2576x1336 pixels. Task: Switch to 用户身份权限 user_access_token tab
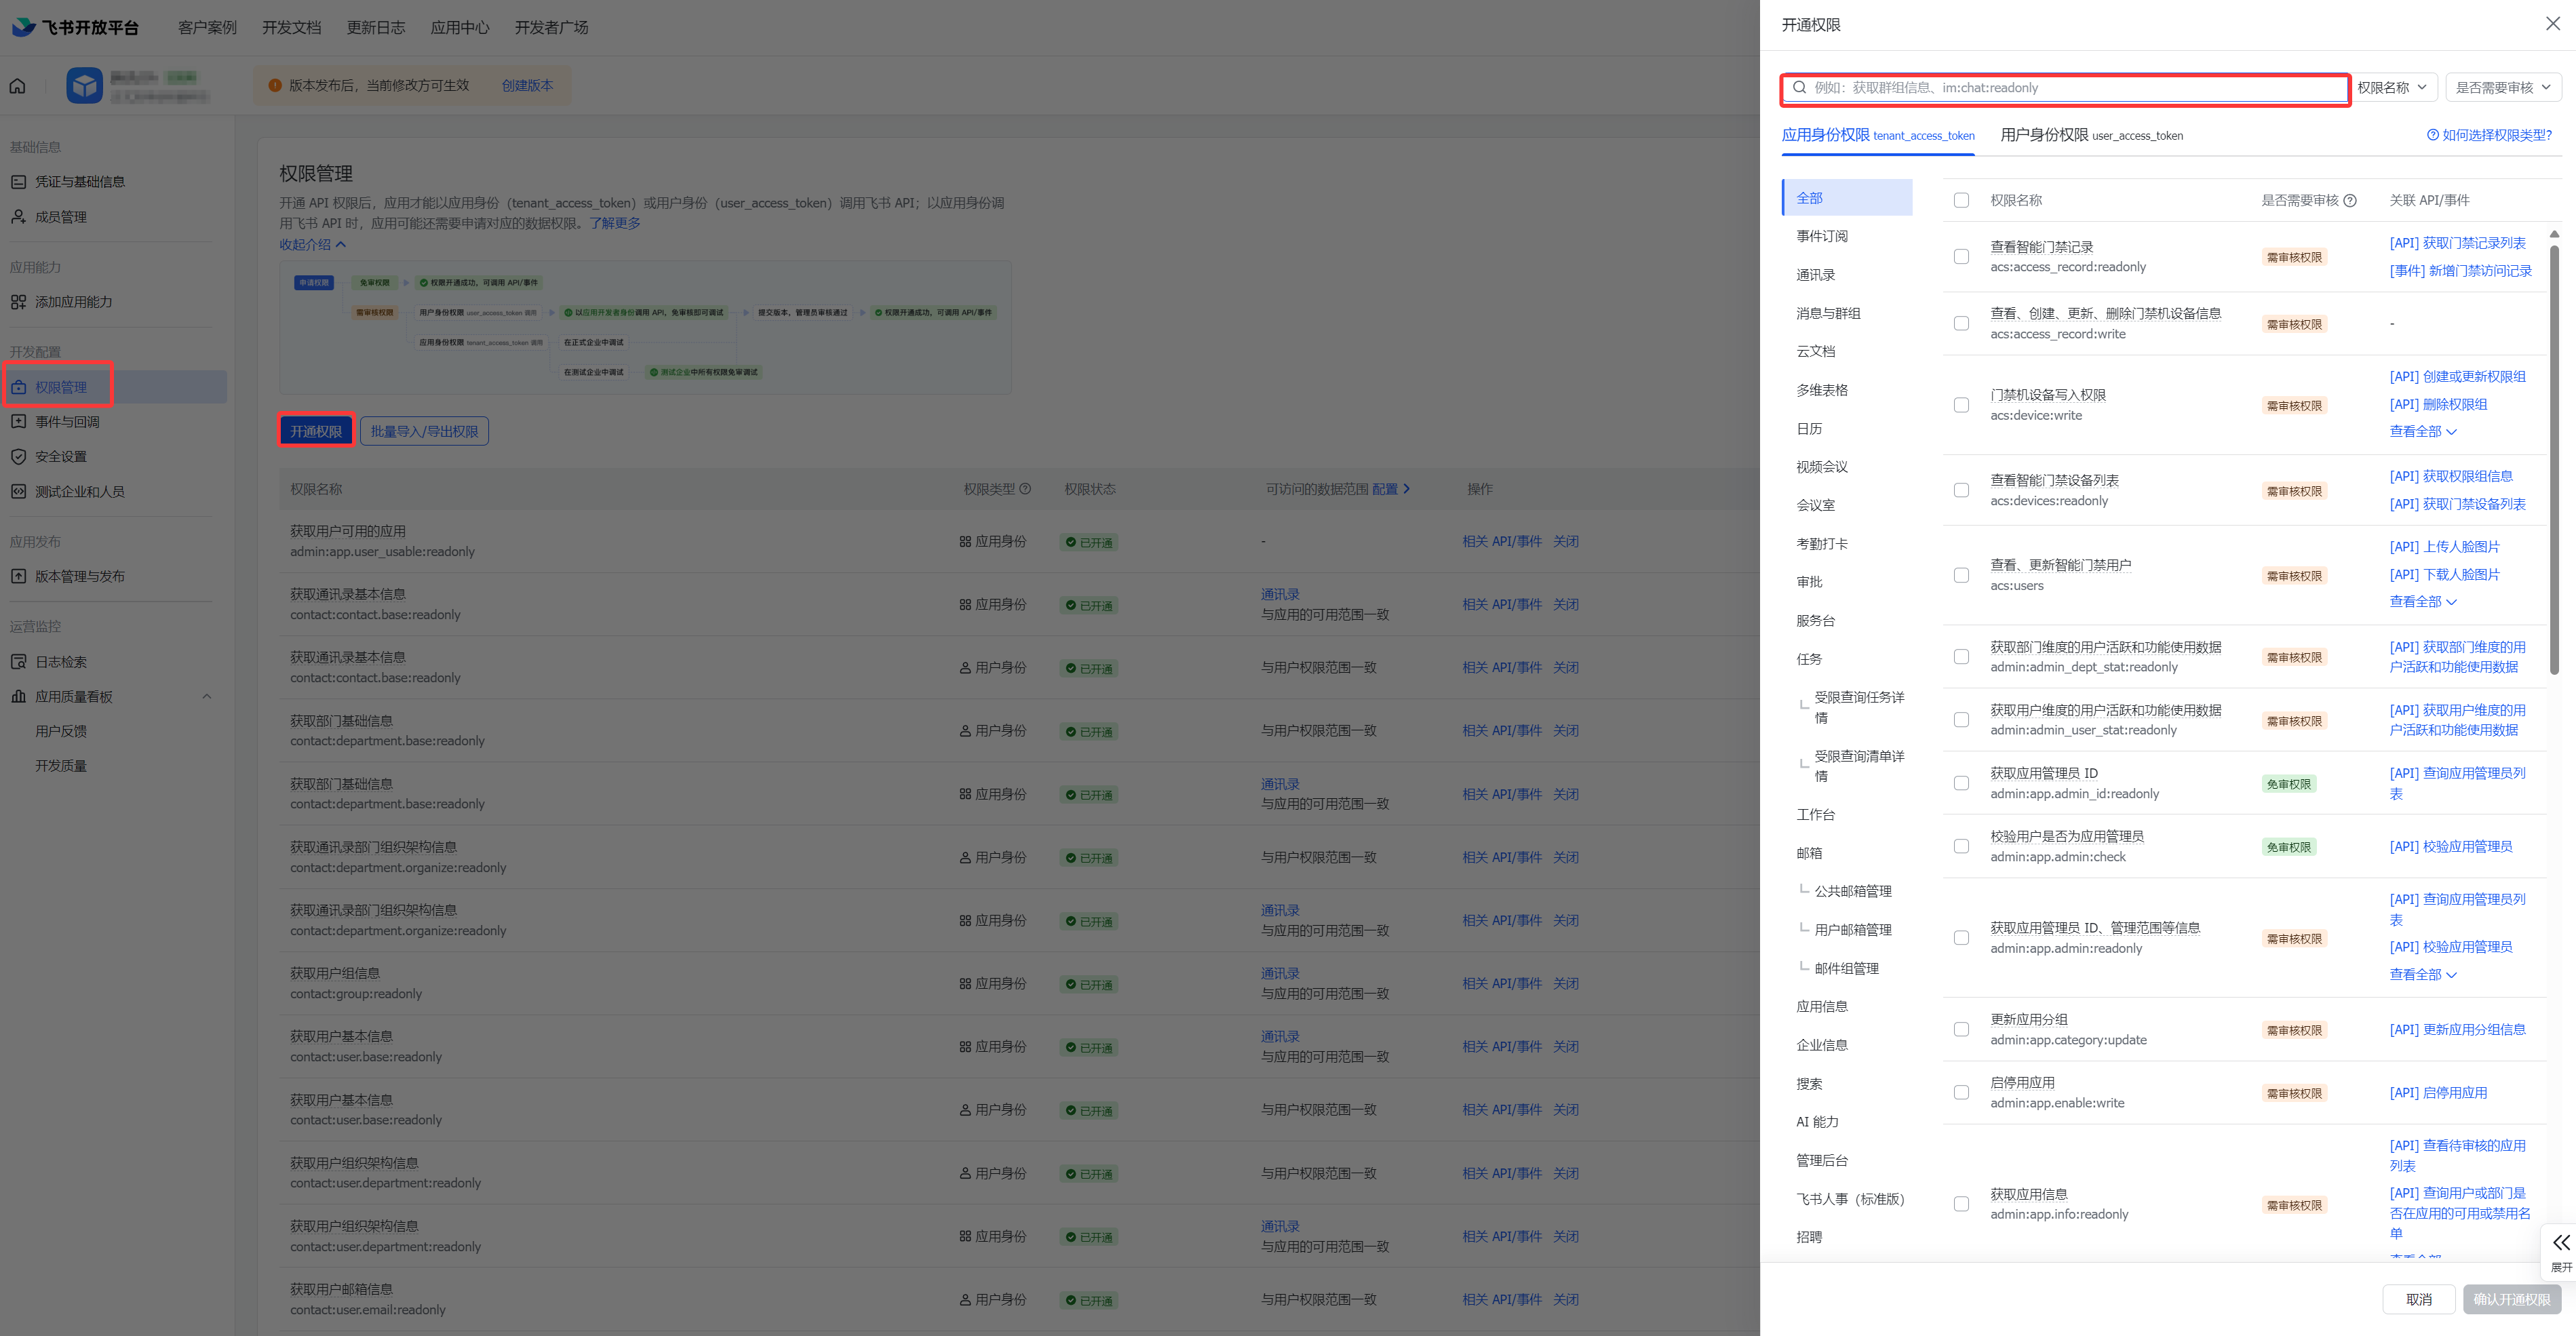tap(2091, 135)
